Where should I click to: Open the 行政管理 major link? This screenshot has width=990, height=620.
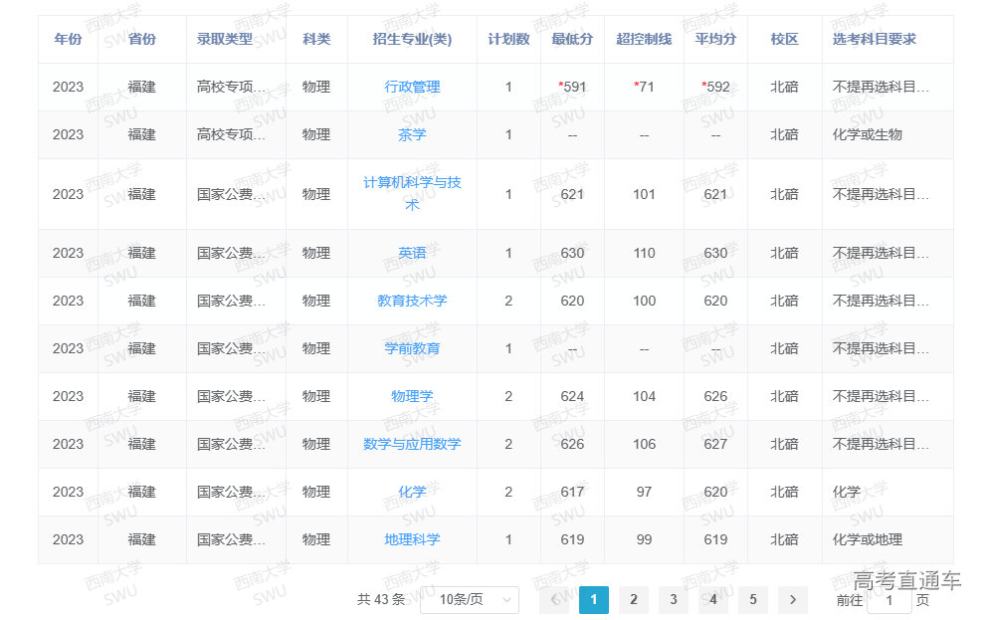coord(412,87)
